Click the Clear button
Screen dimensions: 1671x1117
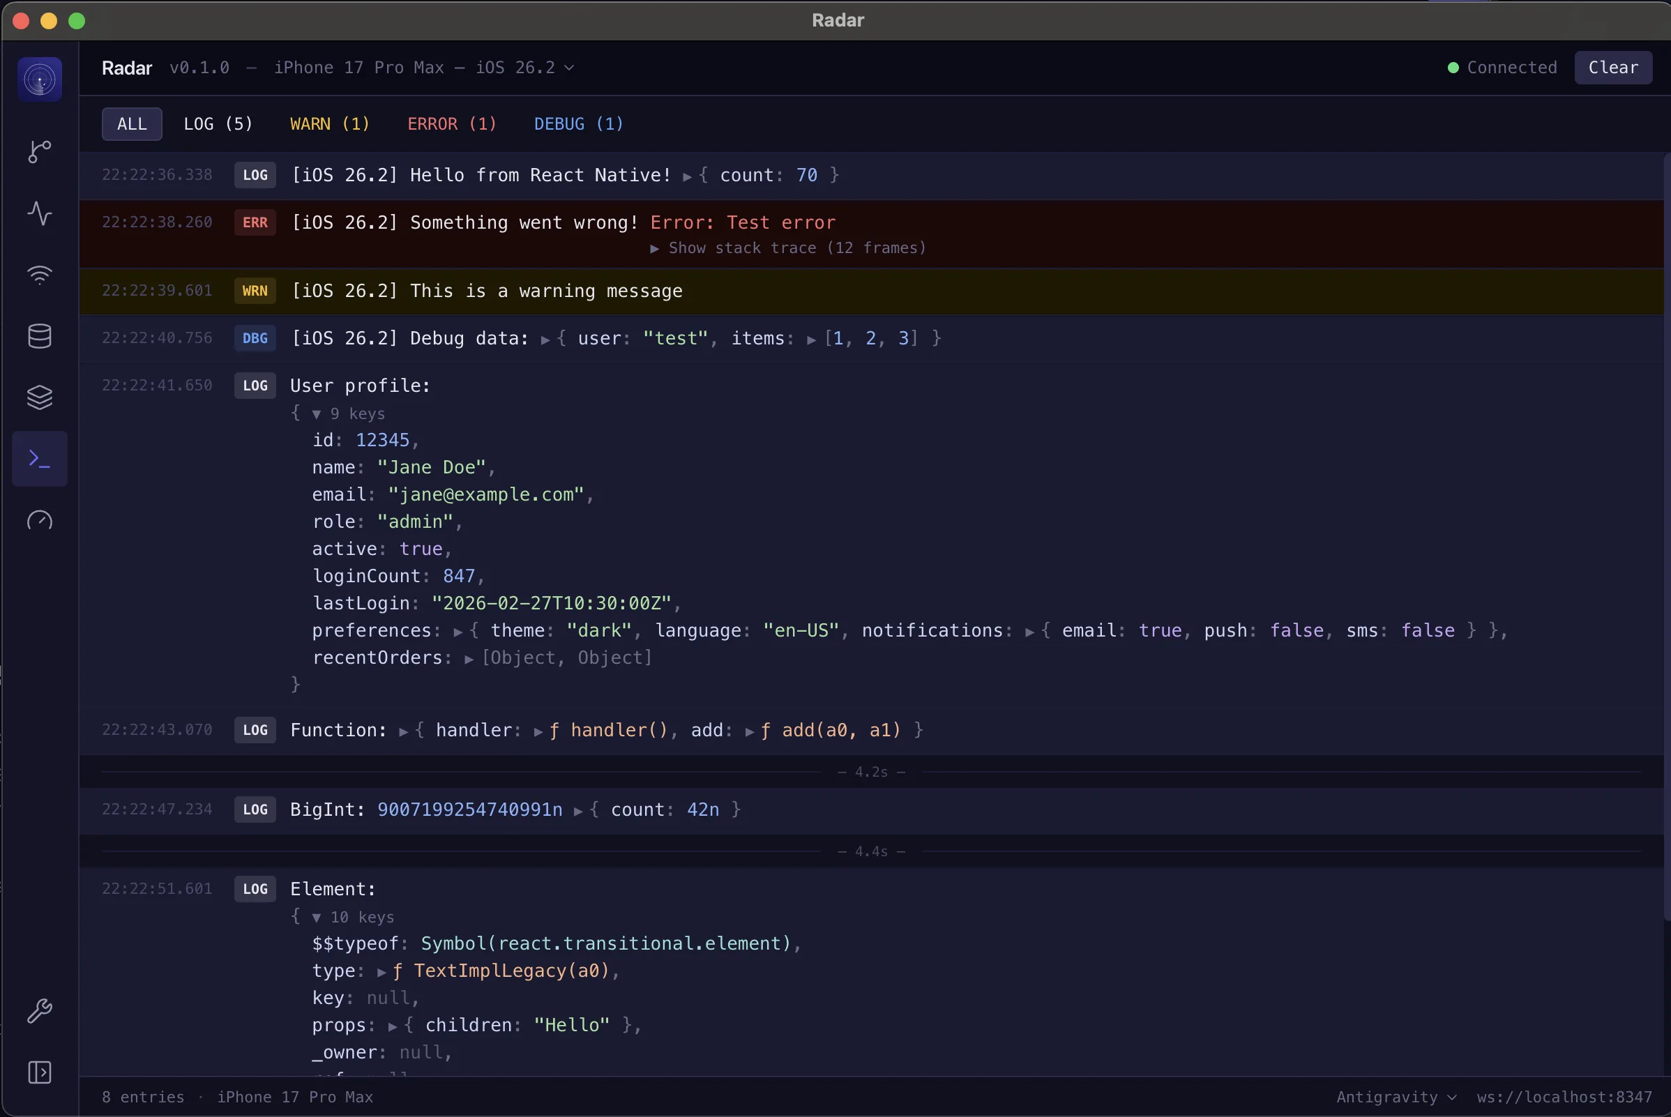pyautogui.click(x=1613, y=68)
